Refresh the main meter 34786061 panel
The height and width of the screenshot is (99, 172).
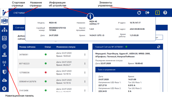tap(159, 47)
